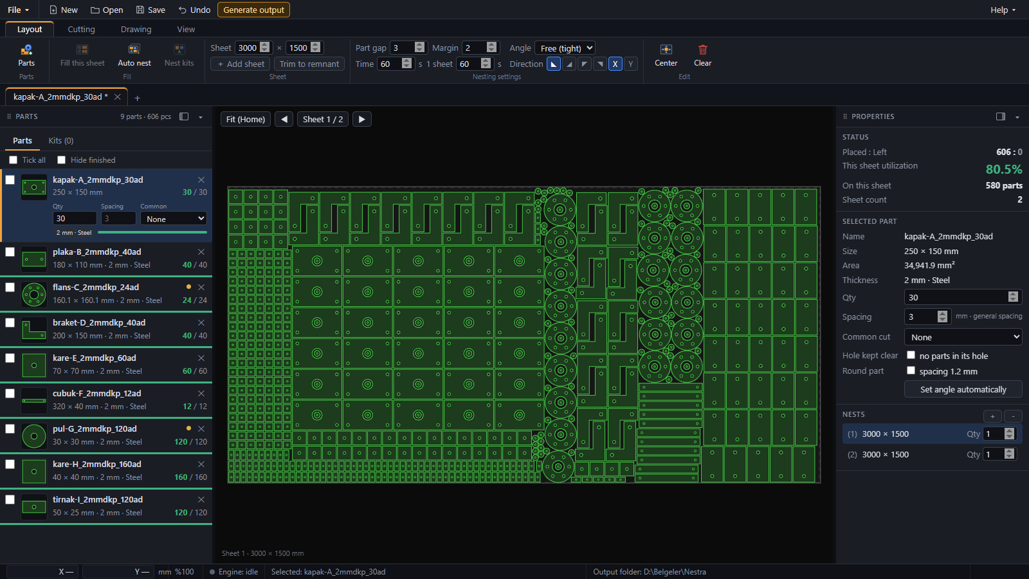Screen dimensions: 1029x579
Task: Click Generate output button
Action: 253,10
